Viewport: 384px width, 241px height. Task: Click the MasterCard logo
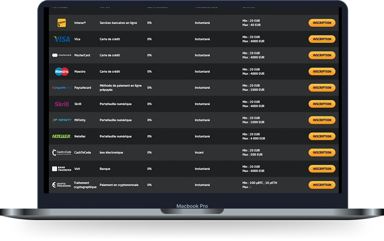click(61, 55)
